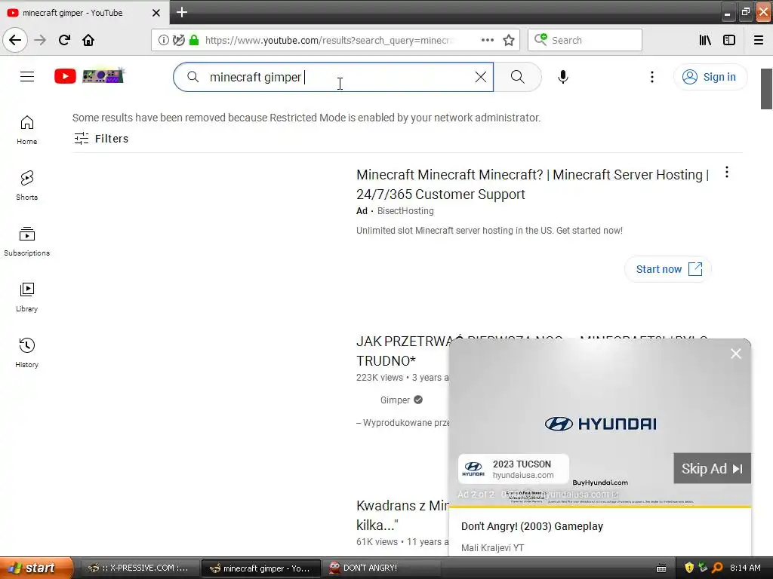
Task: Open the Windows start button
Action: (x=36, y=568)
